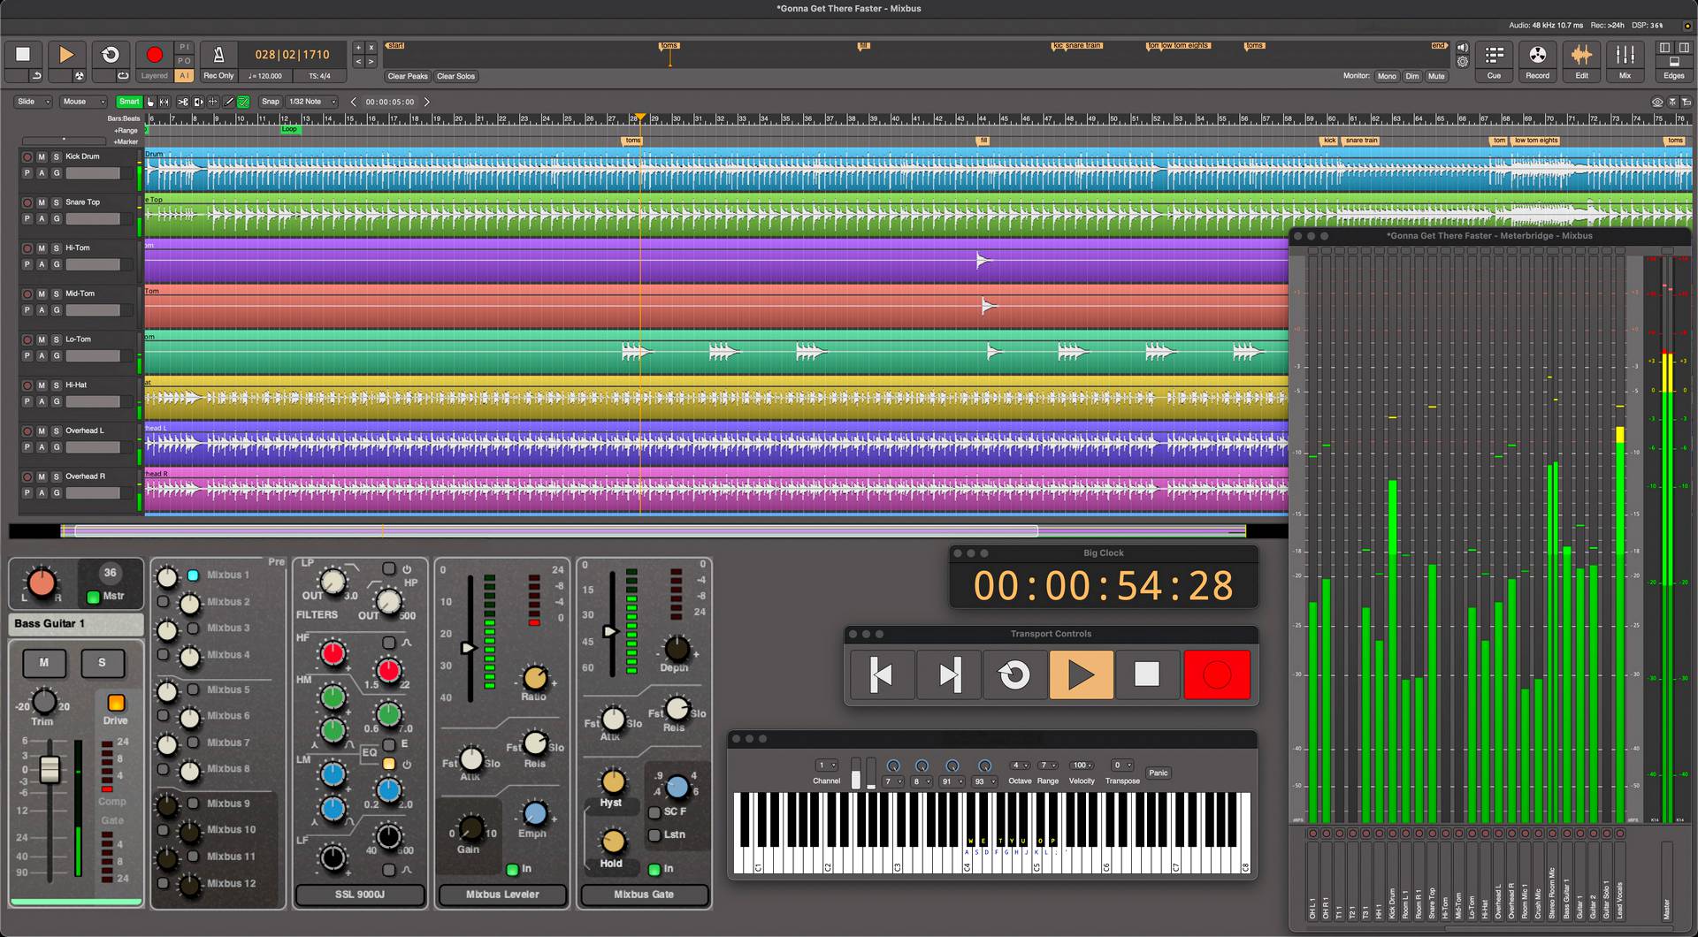Open the settings gear icon beside the speaker
Screen dimensions: 1698x937
(x=1462, y=61)
